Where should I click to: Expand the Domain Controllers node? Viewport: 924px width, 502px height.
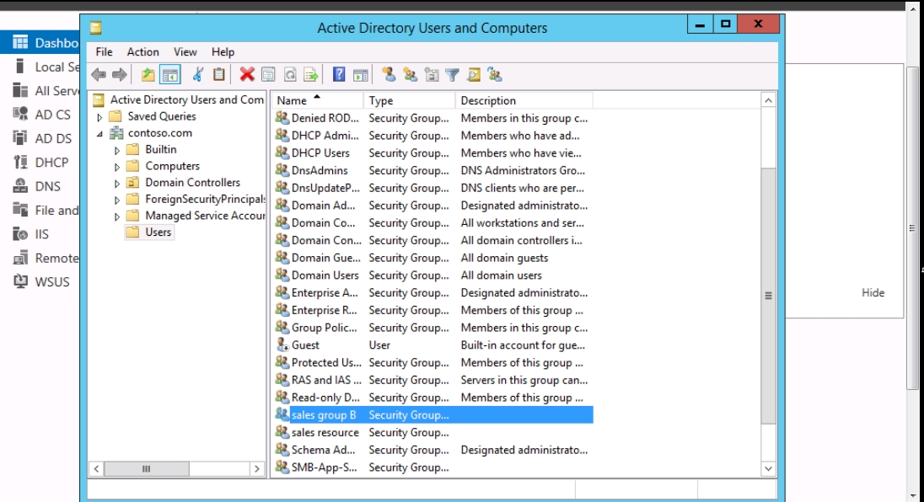coord(116,183)
